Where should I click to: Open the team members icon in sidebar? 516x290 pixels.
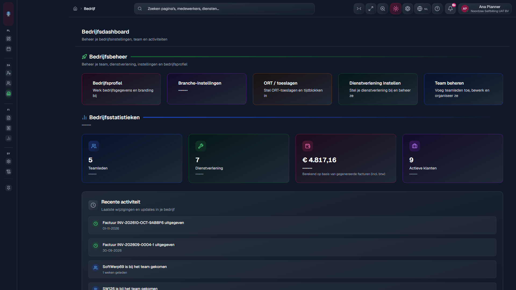[9, 83]
